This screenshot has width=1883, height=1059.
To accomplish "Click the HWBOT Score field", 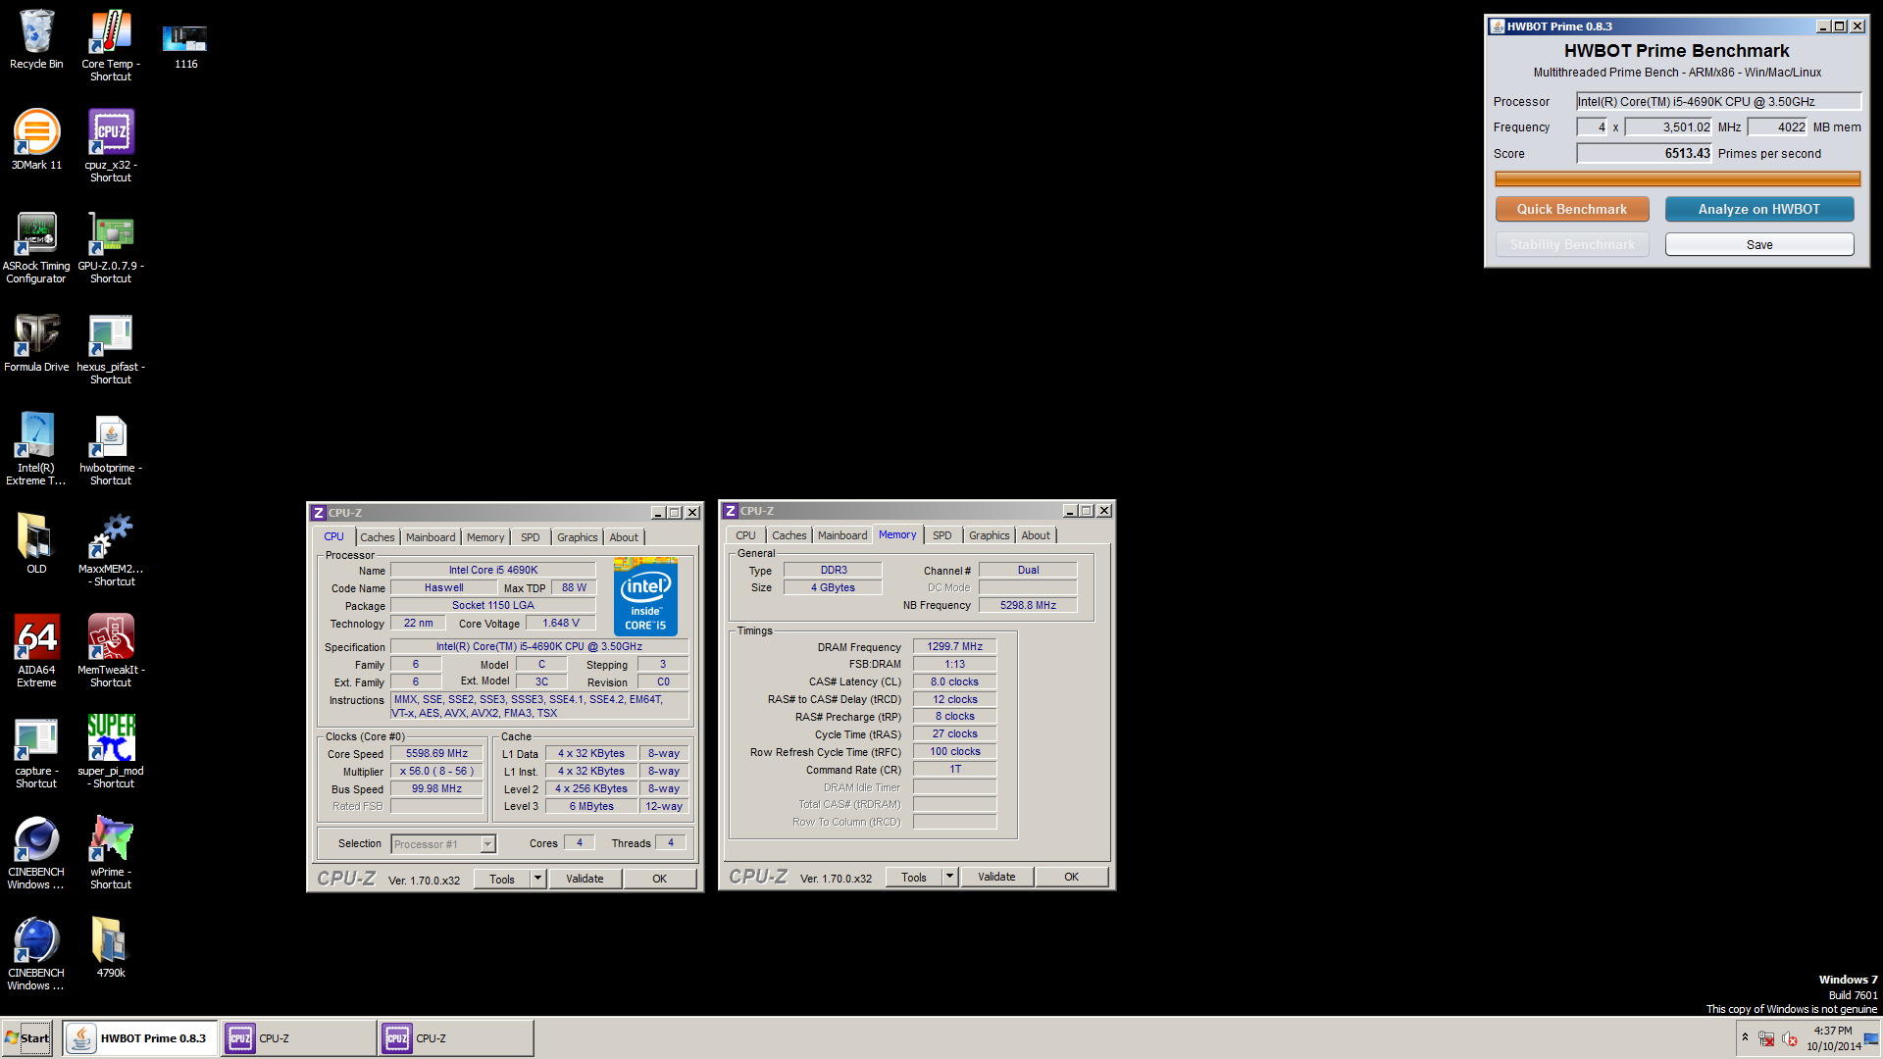I will (1644, 153).
